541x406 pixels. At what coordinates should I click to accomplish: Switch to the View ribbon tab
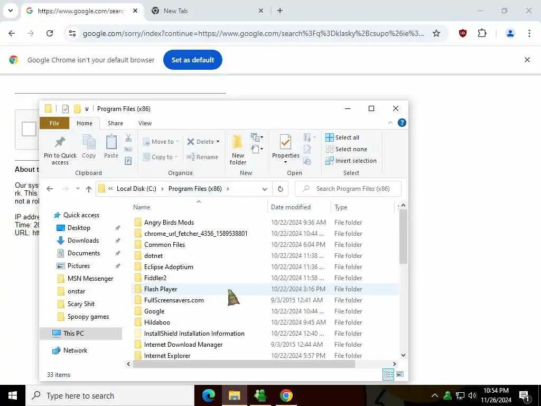[145, 123]
